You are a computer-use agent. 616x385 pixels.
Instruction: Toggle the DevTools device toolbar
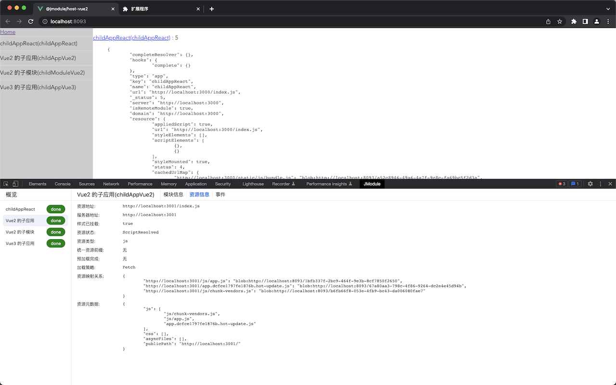[x=15, y=184]
